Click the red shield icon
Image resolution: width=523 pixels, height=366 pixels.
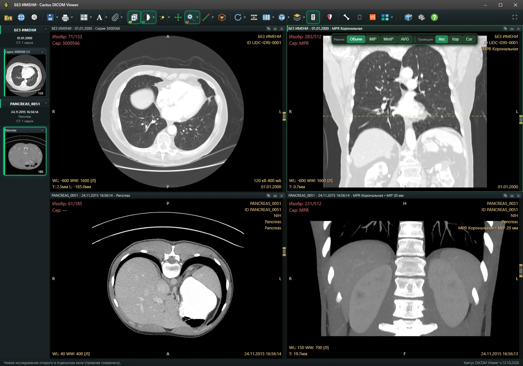[x=329, y=17]
